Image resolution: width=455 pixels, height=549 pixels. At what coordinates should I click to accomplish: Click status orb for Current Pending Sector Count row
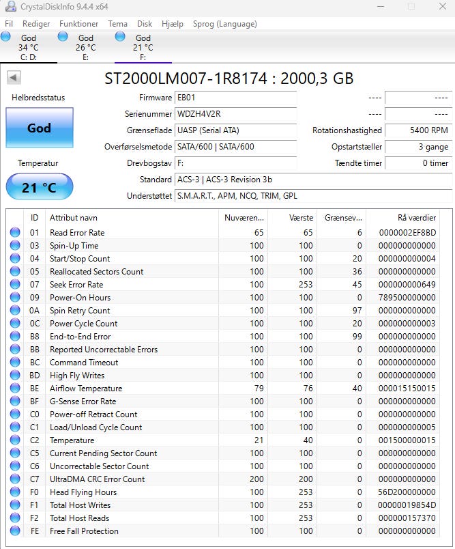pyautogui.click(x=15, y=453)
